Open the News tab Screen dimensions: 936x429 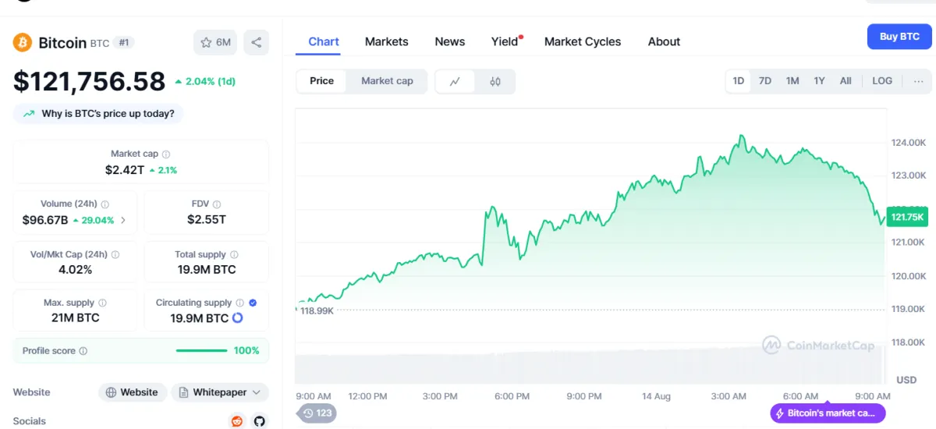pos(450,42)
